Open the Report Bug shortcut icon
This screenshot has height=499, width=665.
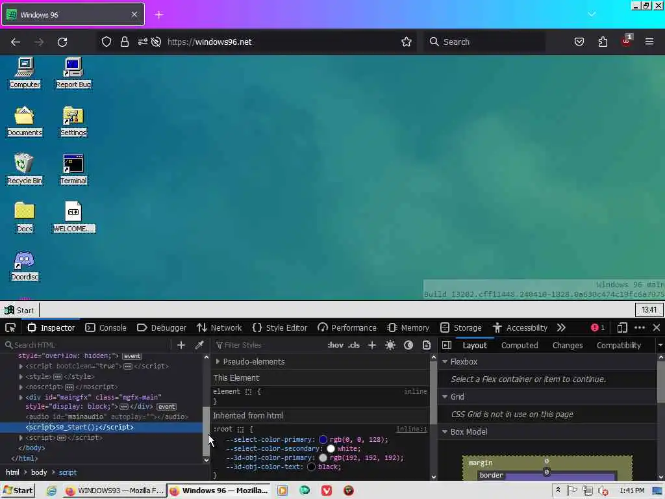[x=73, y=73]
